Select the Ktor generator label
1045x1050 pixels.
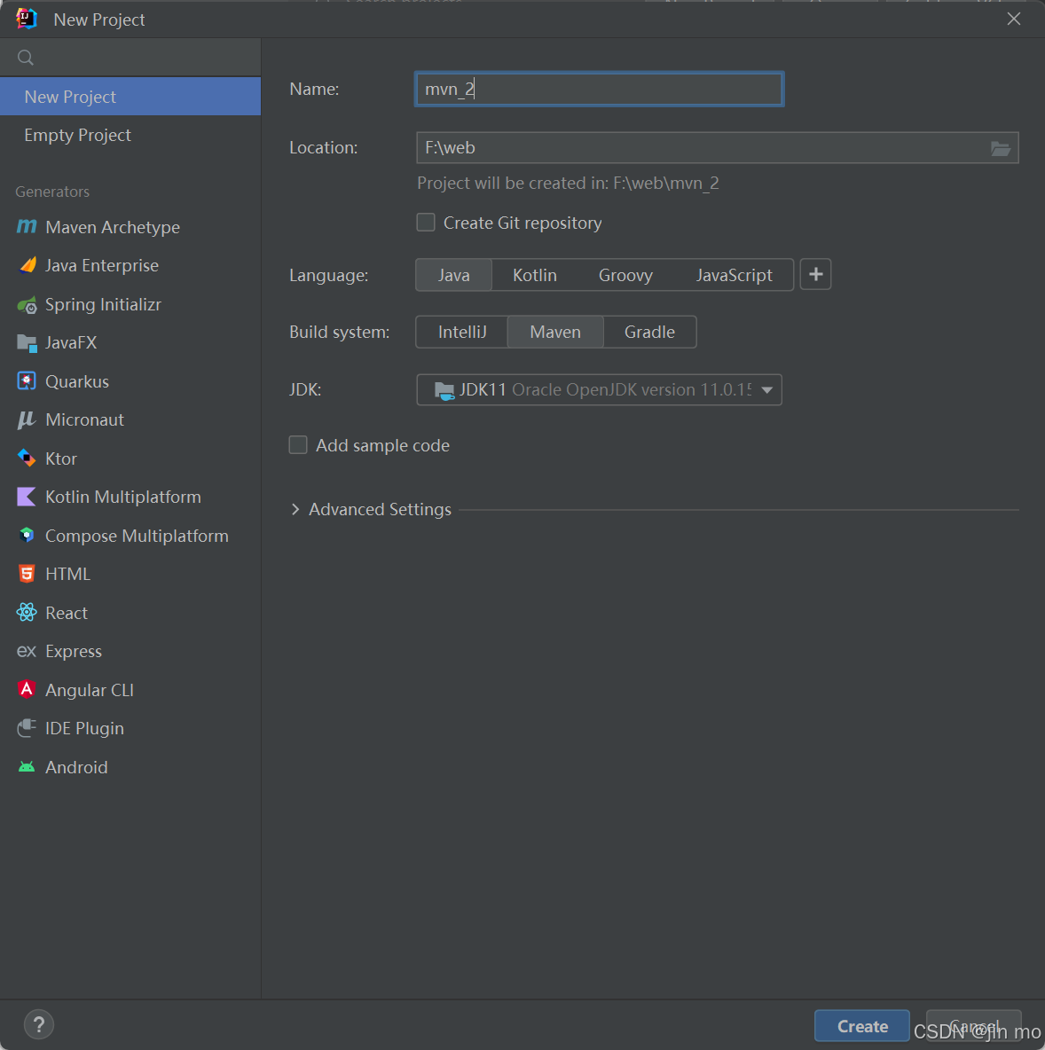coord(61,458)
